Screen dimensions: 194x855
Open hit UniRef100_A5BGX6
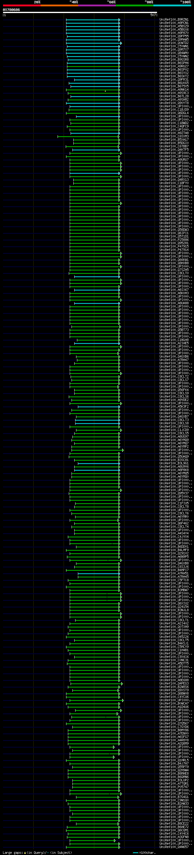[174, 29]
